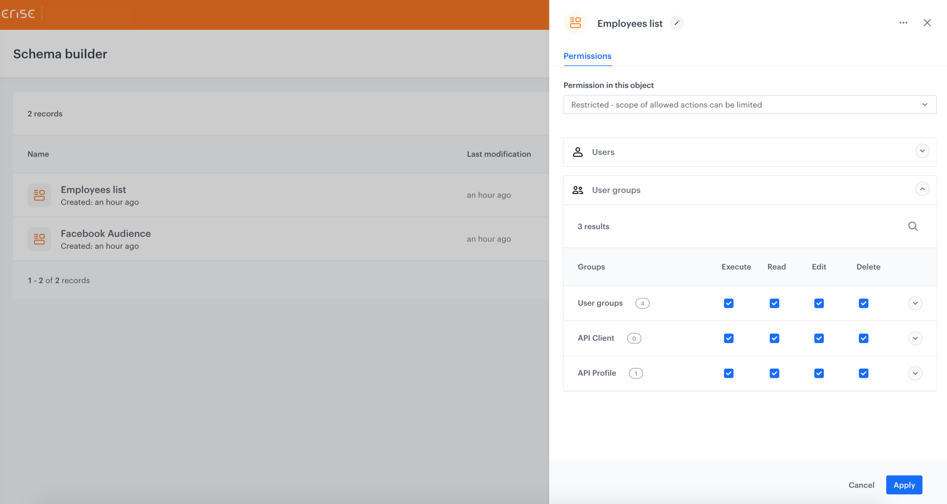The height and width of the screenshot is (504, 947).
Task: Click the 1 - 2 of 2 records text
Action: (58, 280)
